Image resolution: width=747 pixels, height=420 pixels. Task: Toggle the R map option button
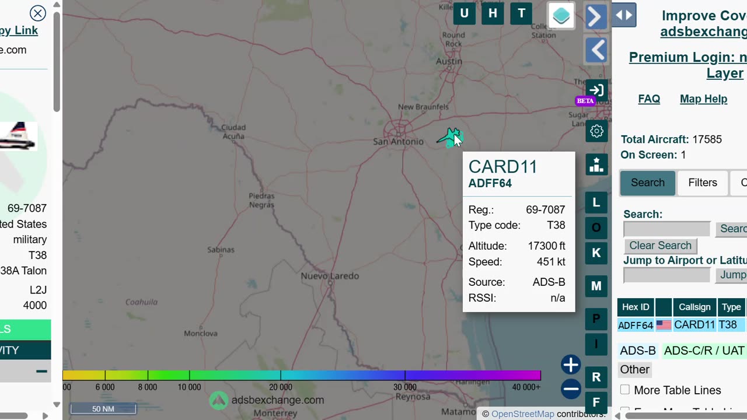pyautogui.click(x=596, y=377)
